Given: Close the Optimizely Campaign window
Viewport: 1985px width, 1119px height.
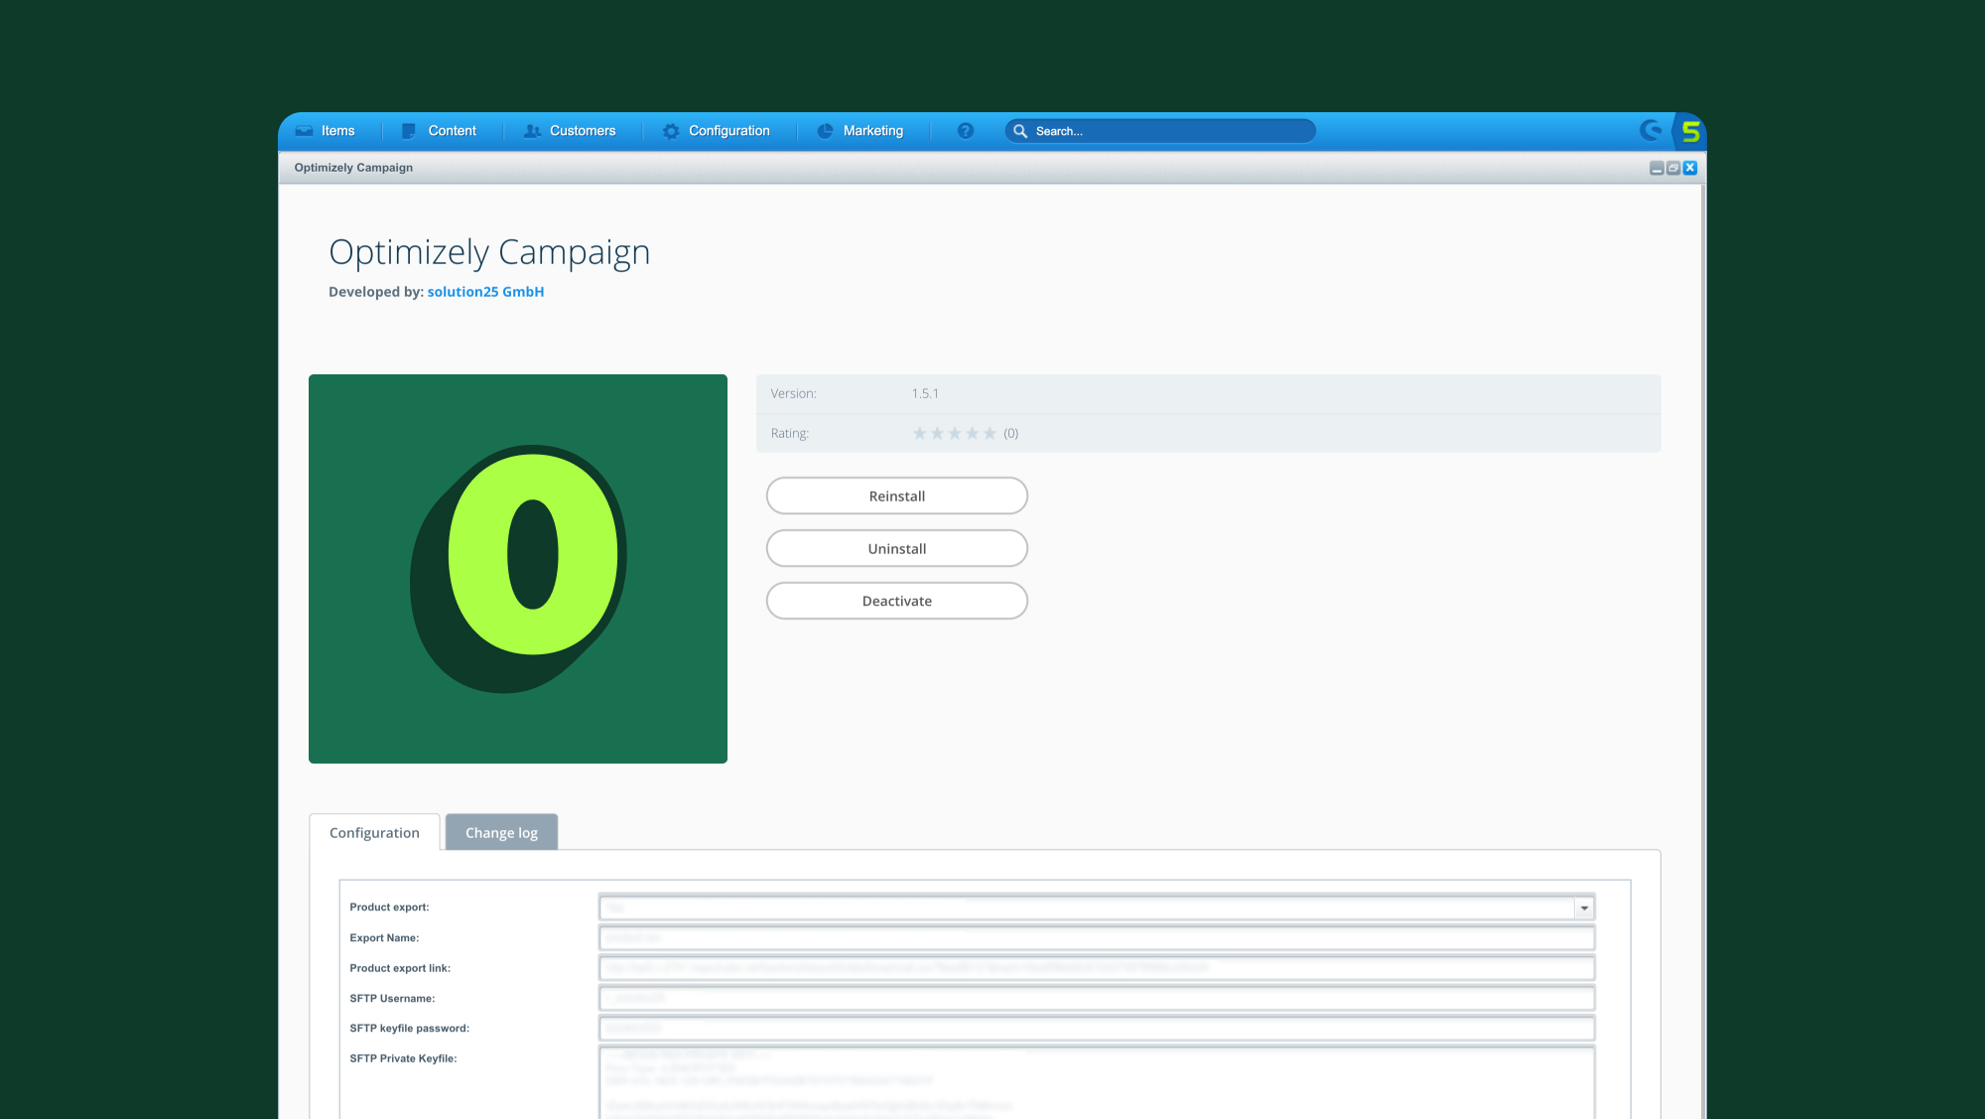Looking at the screenshot, I should (1690, 168).
